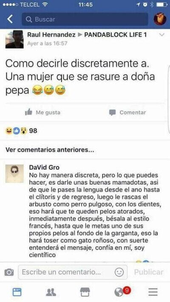Open the emoji smiley picker
Screen dimensions: 170x302
coord(119,272)
